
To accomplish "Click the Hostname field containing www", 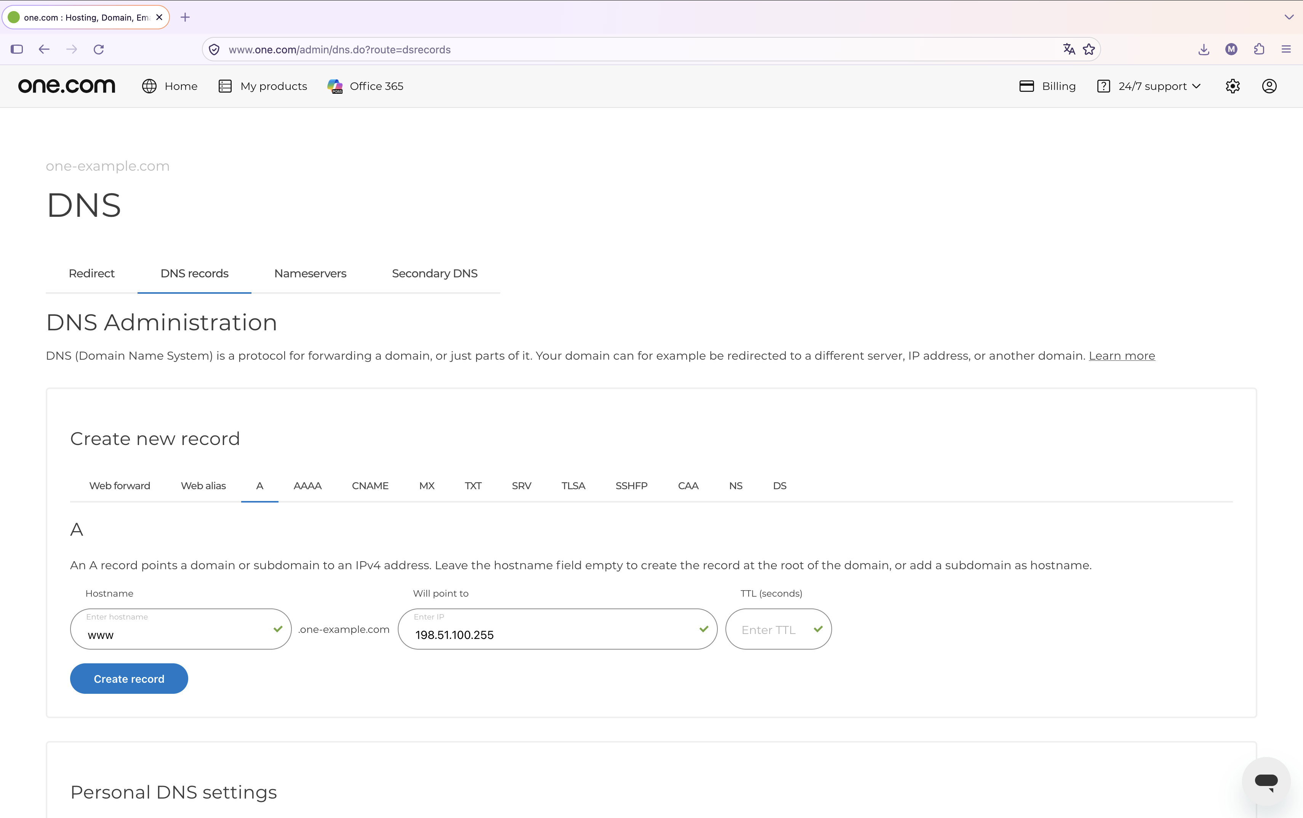I will (181, 629).
